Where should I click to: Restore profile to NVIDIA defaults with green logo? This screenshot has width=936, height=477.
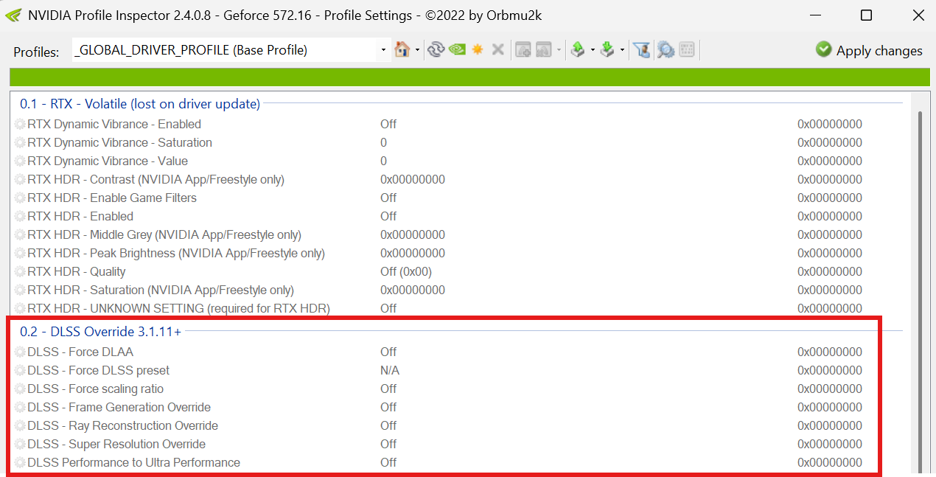(x=457, y=49)
